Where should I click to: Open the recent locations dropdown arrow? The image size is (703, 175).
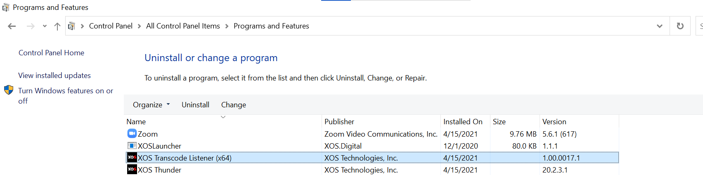pyautogui.click(x=45, y=26)
